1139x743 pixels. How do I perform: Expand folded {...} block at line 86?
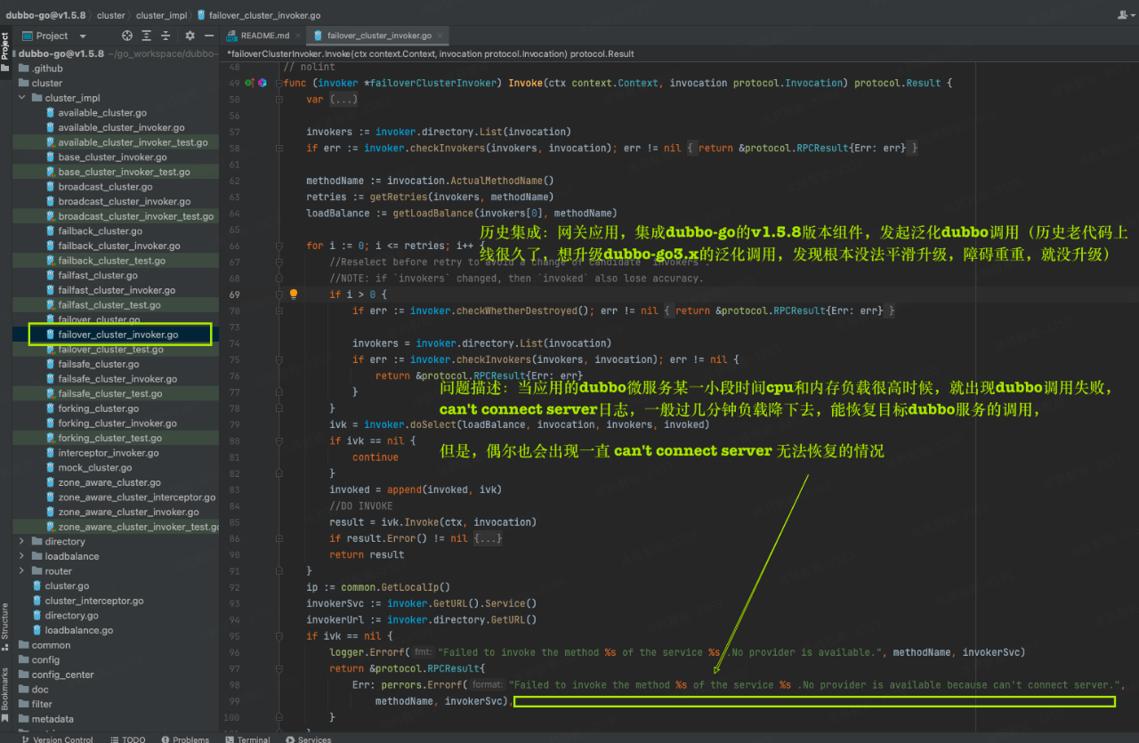488,538
